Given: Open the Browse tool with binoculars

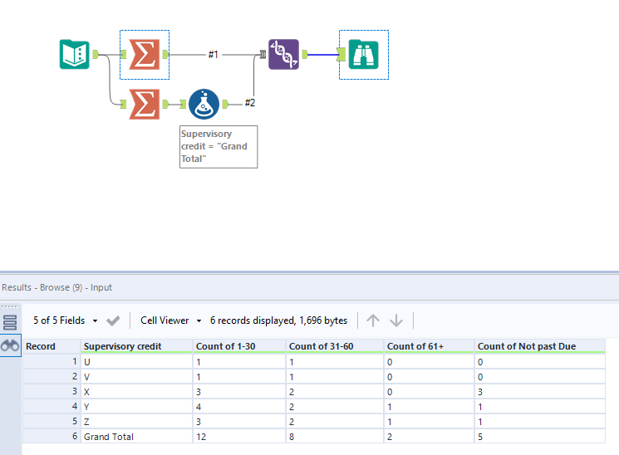Looking at the screenshot, I should point(363,55).
